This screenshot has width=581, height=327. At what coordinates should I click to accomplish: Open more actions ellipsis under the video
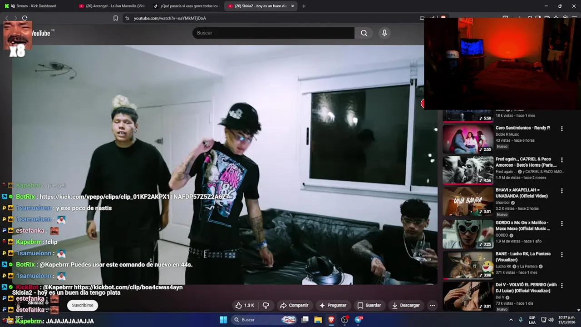pos(432,305)
